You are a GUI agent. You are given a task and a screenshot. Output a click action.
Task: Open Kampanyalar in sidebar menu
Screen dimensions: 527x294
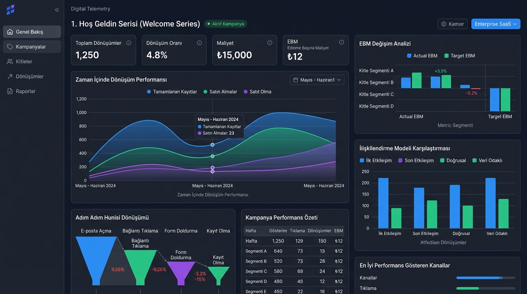pos(32,47)
